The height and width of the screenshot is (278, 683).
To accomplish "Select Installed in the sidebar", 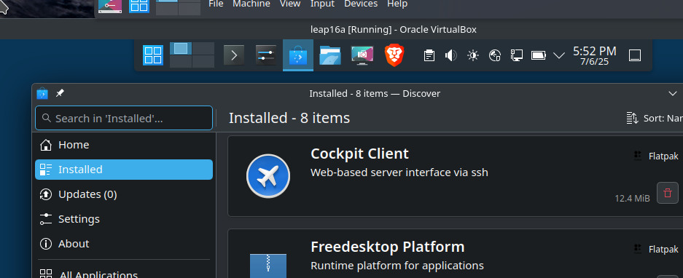I will point(124,170).
